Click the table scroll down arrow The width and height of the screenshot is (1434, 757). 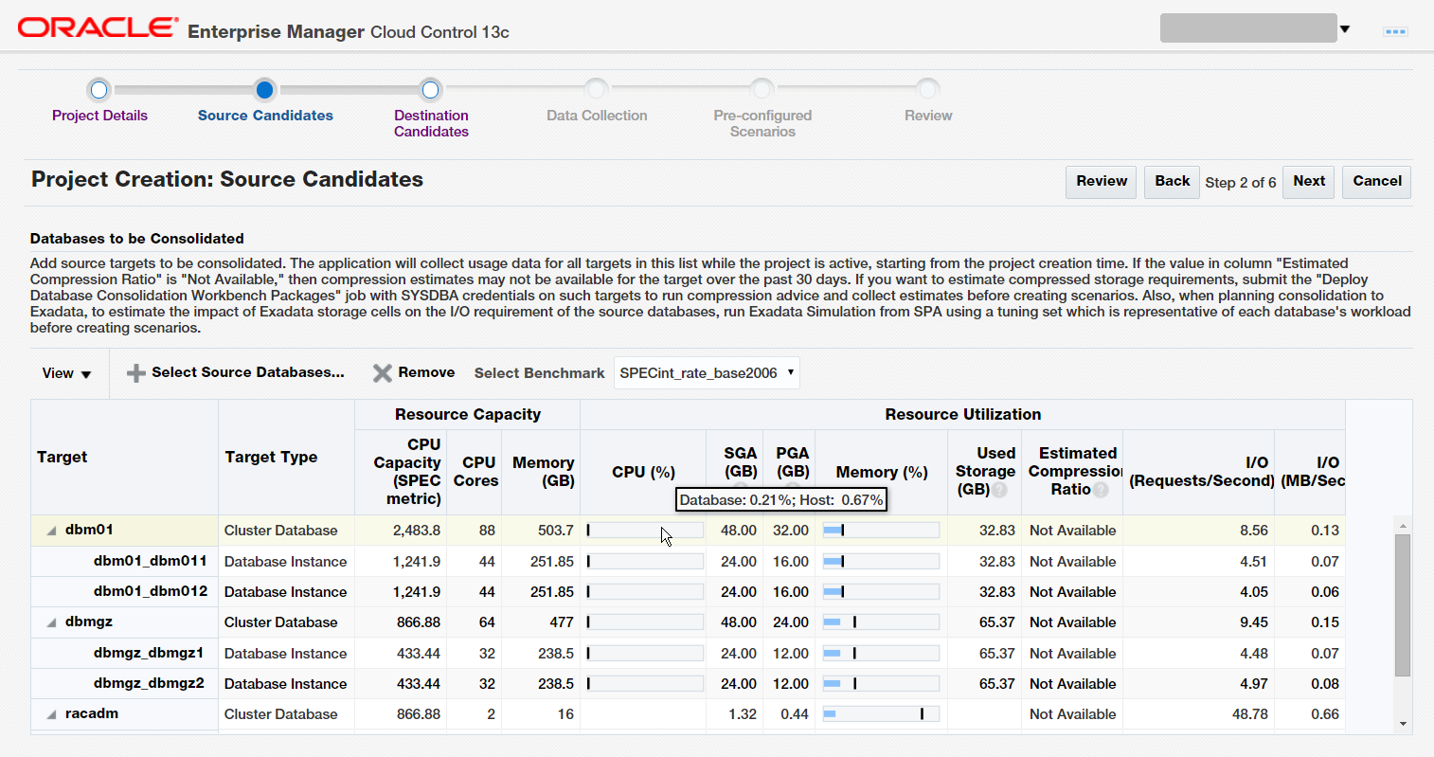tap(1403, 724)
